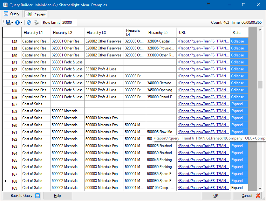This screenshot has height=201, width=266.
Task: Click the scroll down arrow of grid scrollbar
Action: tap(260, 188)
